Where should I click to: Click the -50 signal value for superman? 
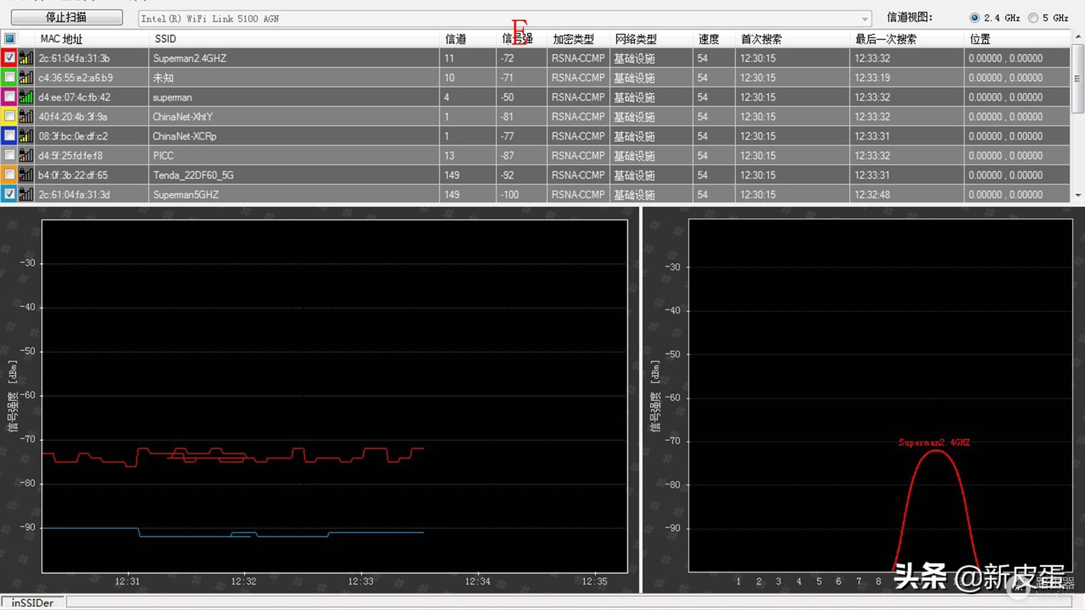click(x=507, y=97)
